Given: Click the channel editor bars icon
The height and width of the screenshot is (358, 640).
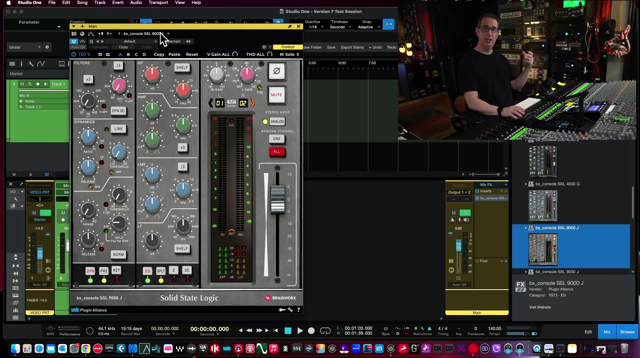Looking at the screenshot, I should (x=74, y=34).
